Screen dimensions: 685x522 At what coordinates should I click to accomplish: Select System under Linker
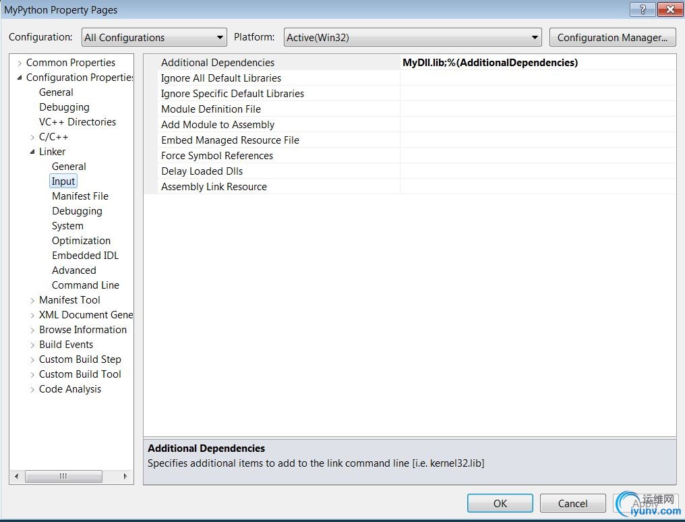(x=67, y=226)
